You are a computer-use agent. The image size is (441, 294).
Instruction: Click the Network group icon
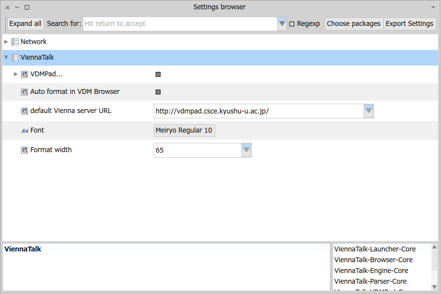[x=15, y=42]
